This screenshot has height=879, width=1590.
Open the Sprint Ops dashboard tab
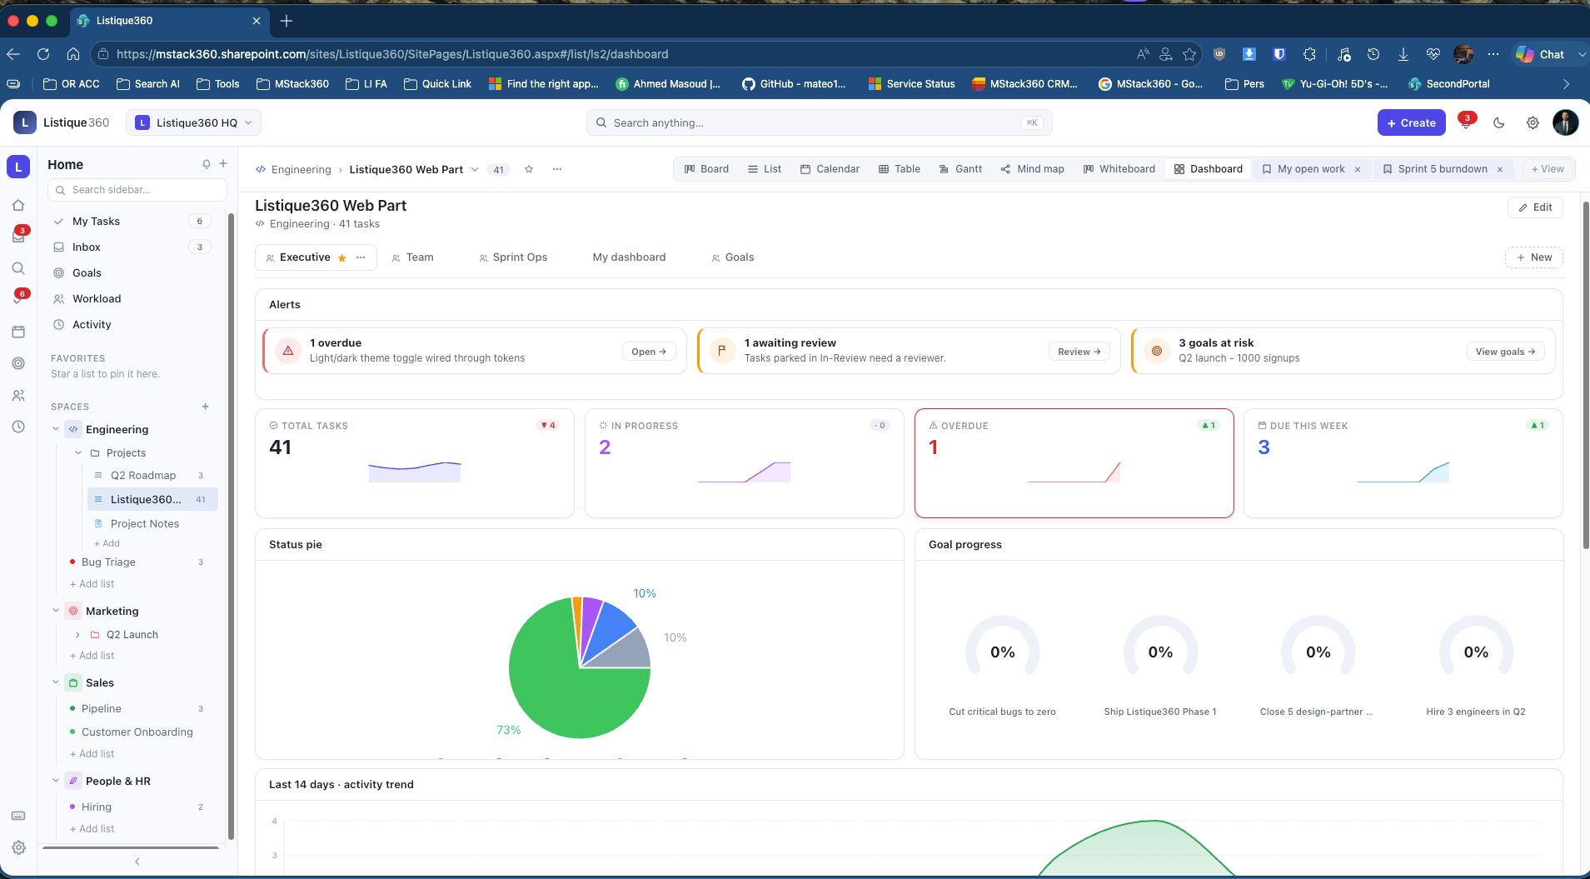tap(513, 257)
